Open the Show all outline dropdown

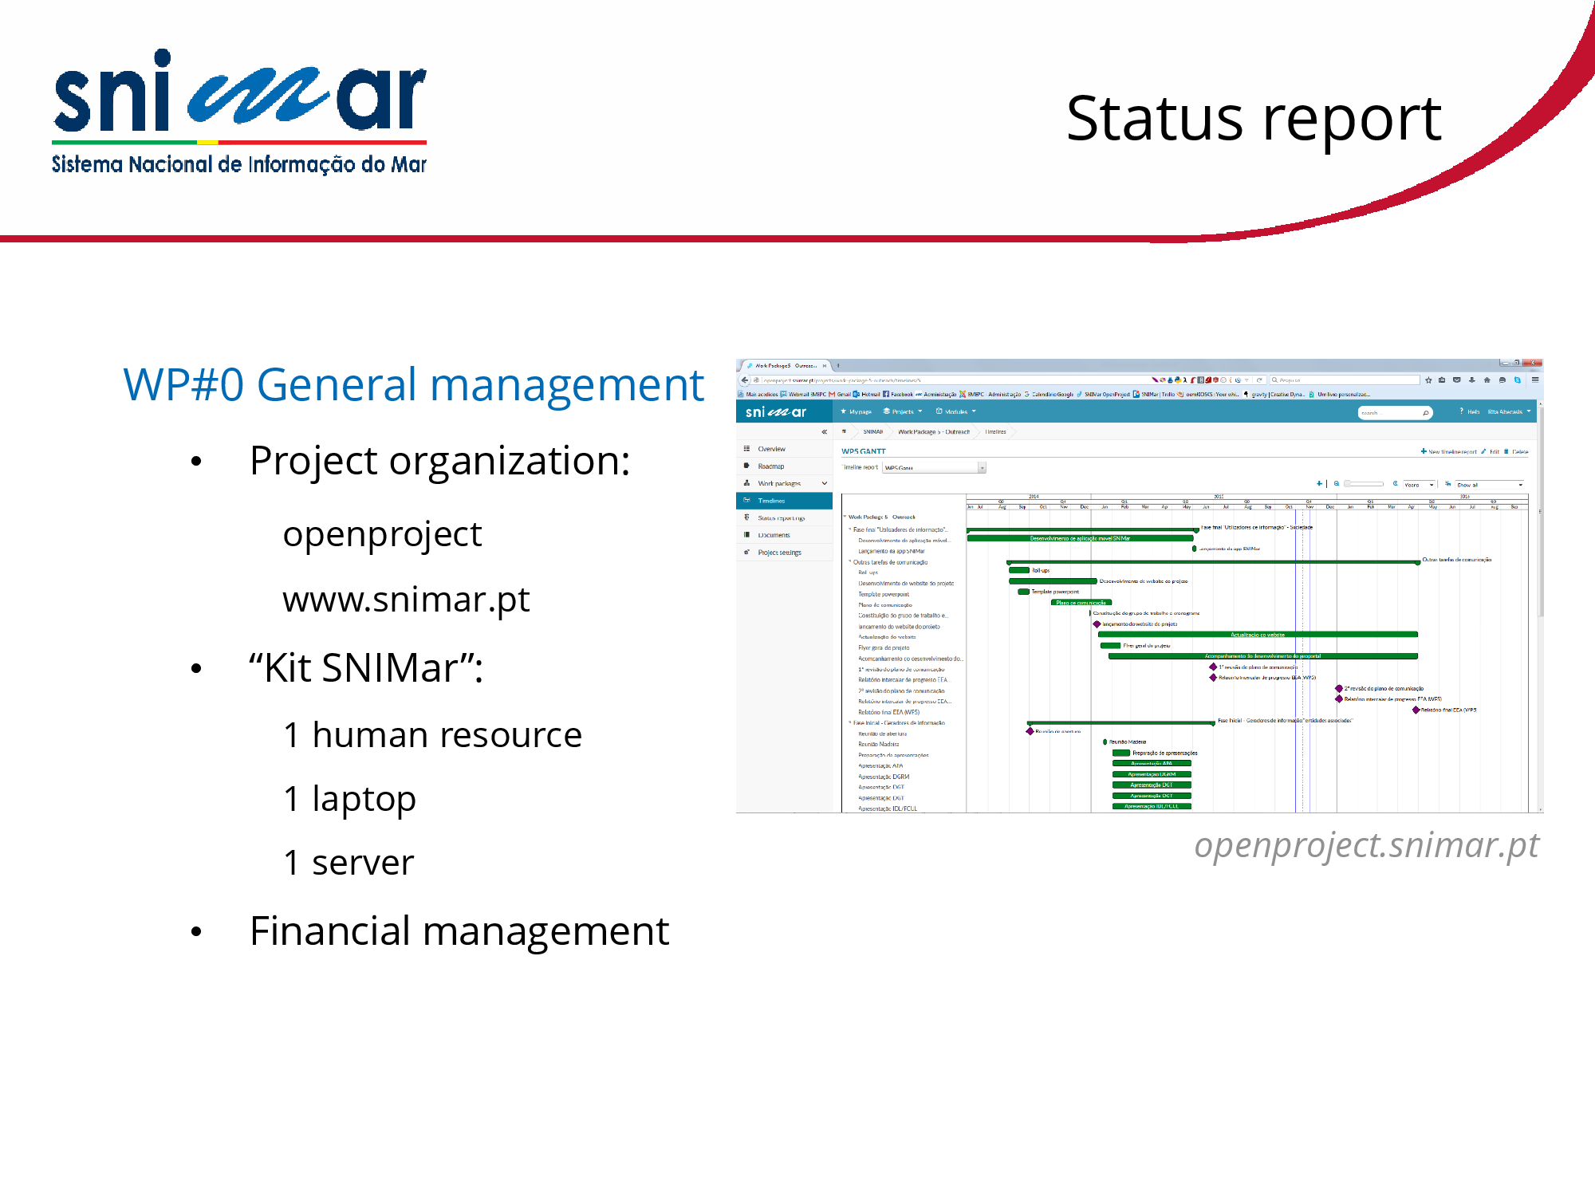[1489, 485]
